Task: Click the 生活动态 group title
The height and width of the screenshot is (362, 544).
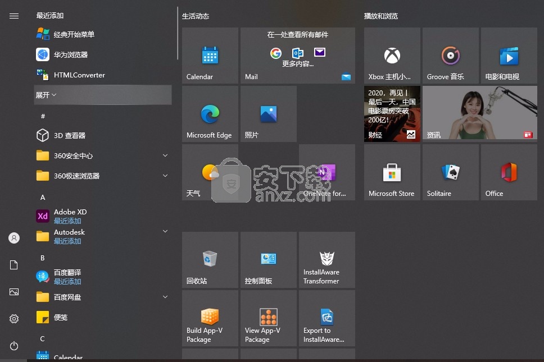Action: tap(196, 16)
